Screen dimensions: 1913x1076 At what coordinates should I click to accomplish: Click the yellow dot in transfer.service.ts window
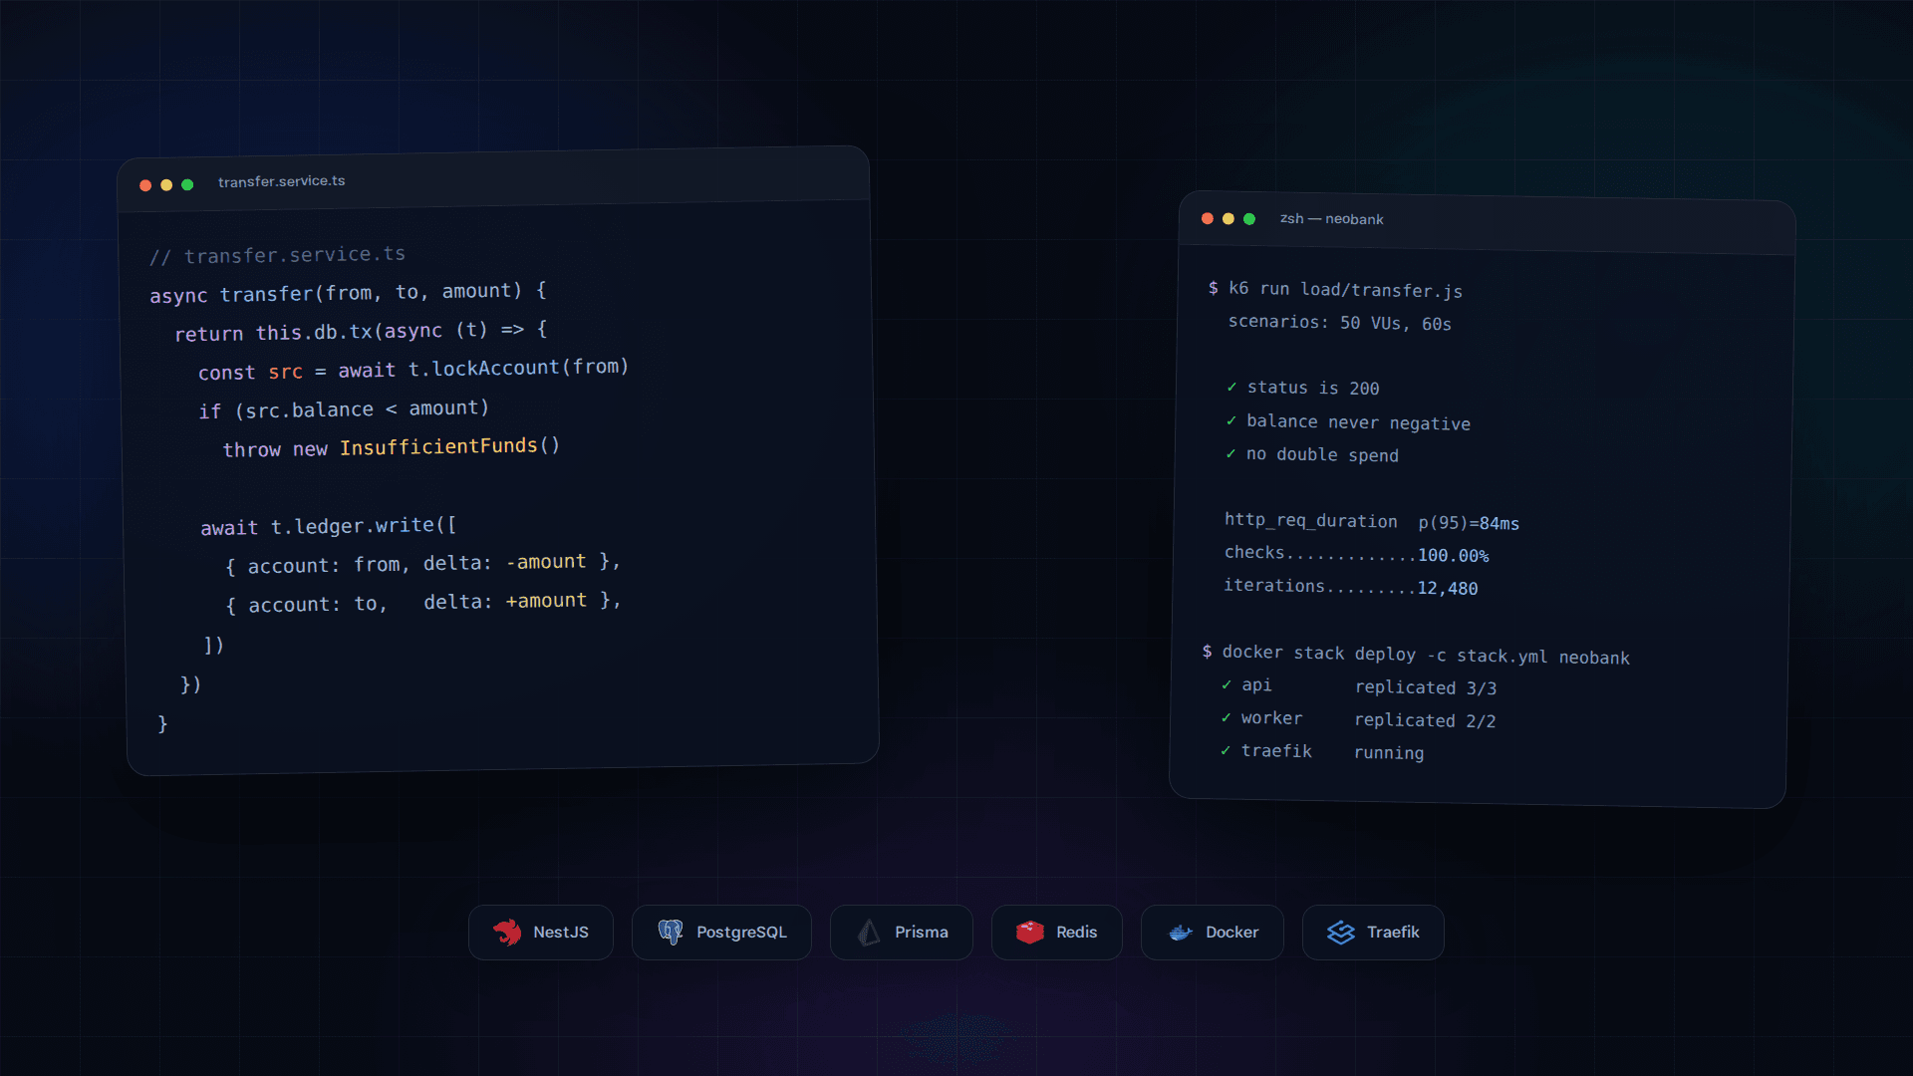click(166, 185)
